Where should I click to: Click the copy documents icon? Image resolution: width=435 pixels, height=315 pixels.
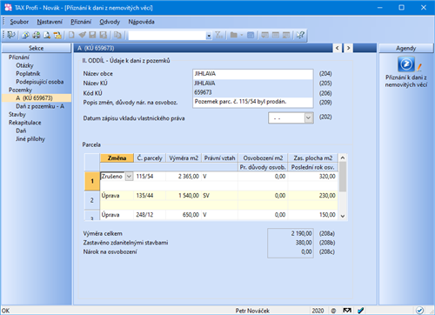(117, 35)
